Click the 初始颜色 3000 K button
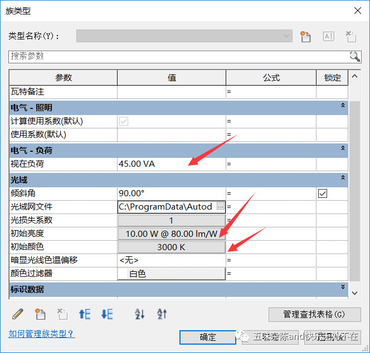370x353 pixels. pyautogui.click(x=172, y=247)
